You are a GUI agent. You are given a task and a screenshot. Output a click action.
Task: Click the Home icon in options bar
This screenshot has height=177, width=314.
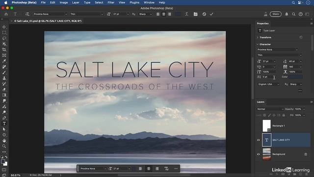[6, 14]
